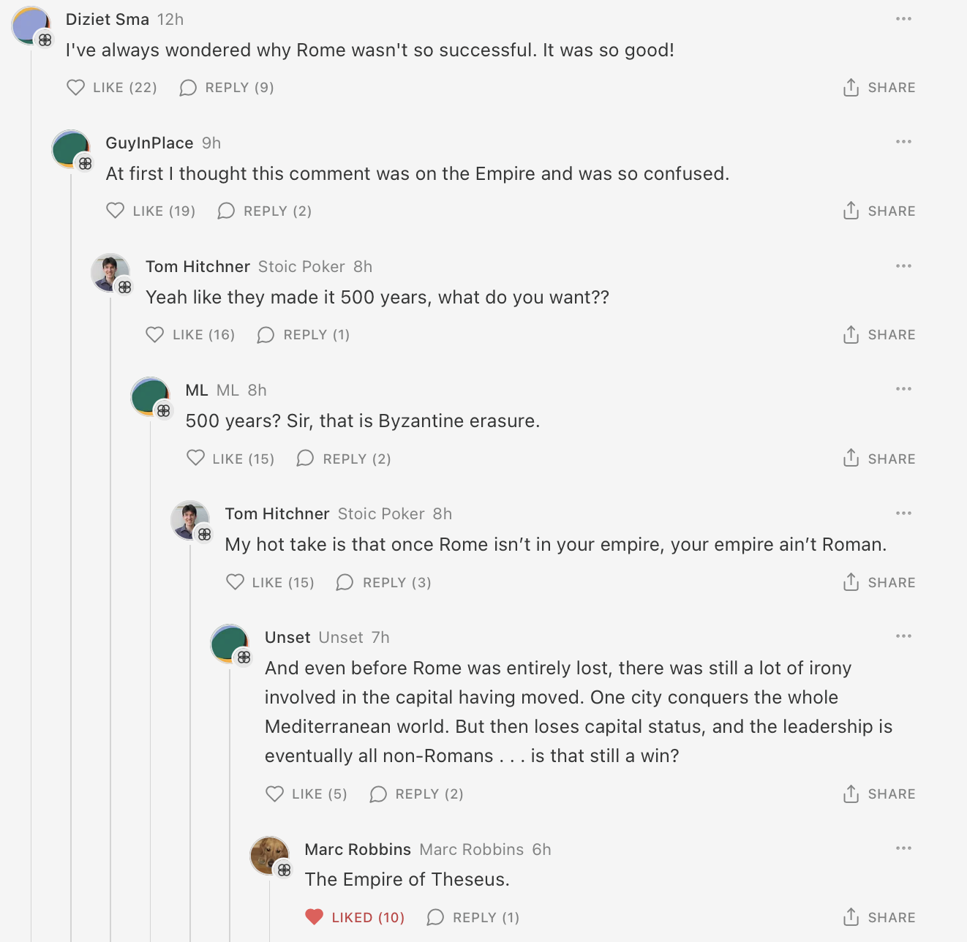Share Diziet Sma's comment about Rome
967x942 pixels.
coord(878,88)
